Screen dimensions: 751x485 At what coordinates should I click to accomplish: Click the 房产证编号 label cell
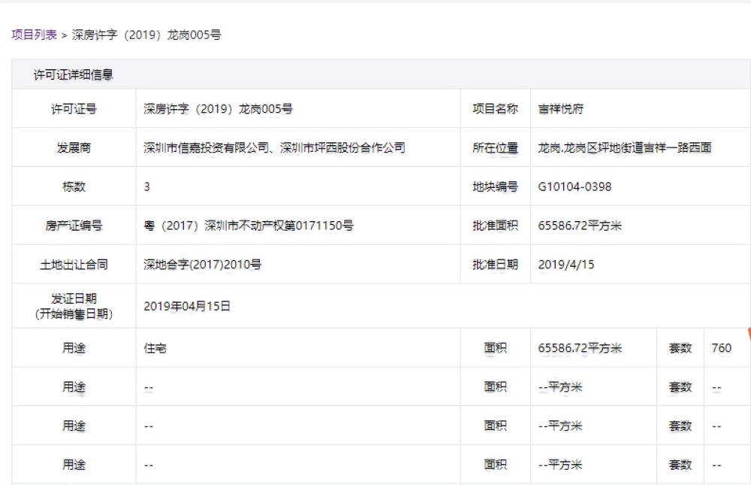[x=74, y=226]
